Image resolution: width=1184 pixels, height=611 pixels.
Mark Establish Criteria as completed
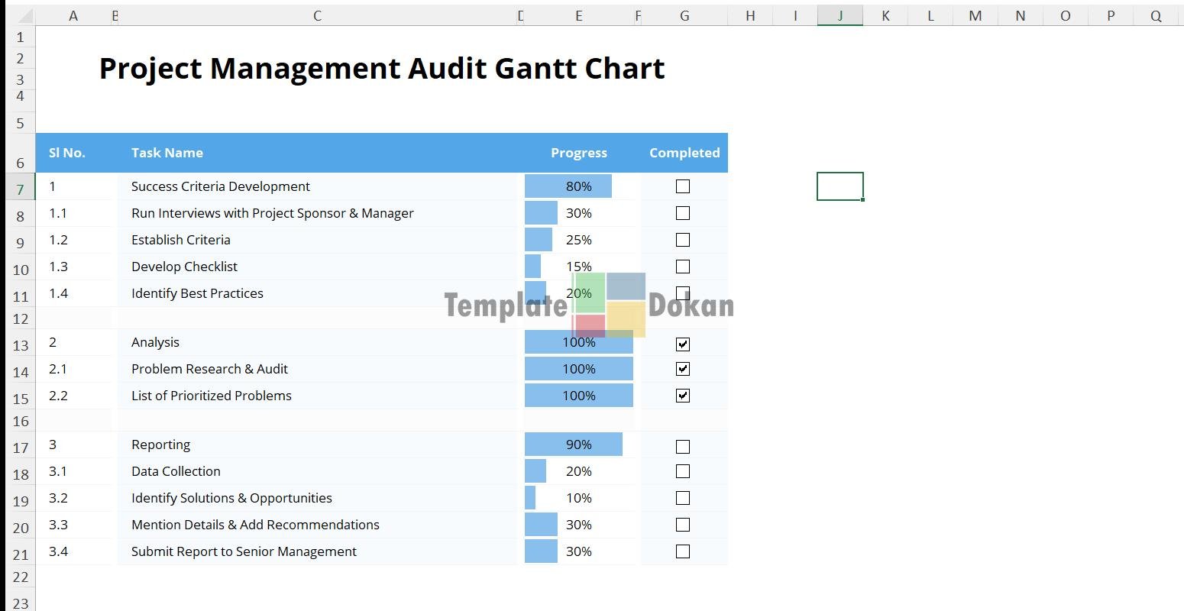click(x=683, y=240)
